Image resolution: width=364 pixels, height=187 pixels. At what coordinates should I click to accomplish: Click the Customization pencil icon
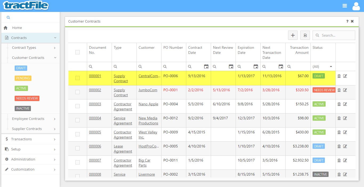(7, 169)
